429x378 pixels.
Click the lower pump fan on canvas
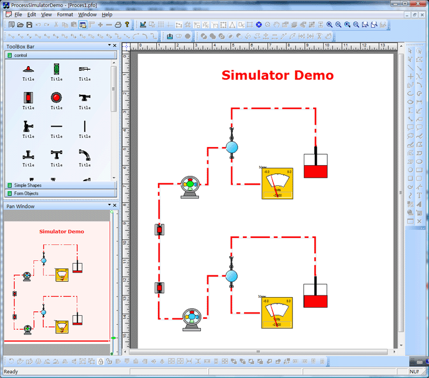point(191,319)
